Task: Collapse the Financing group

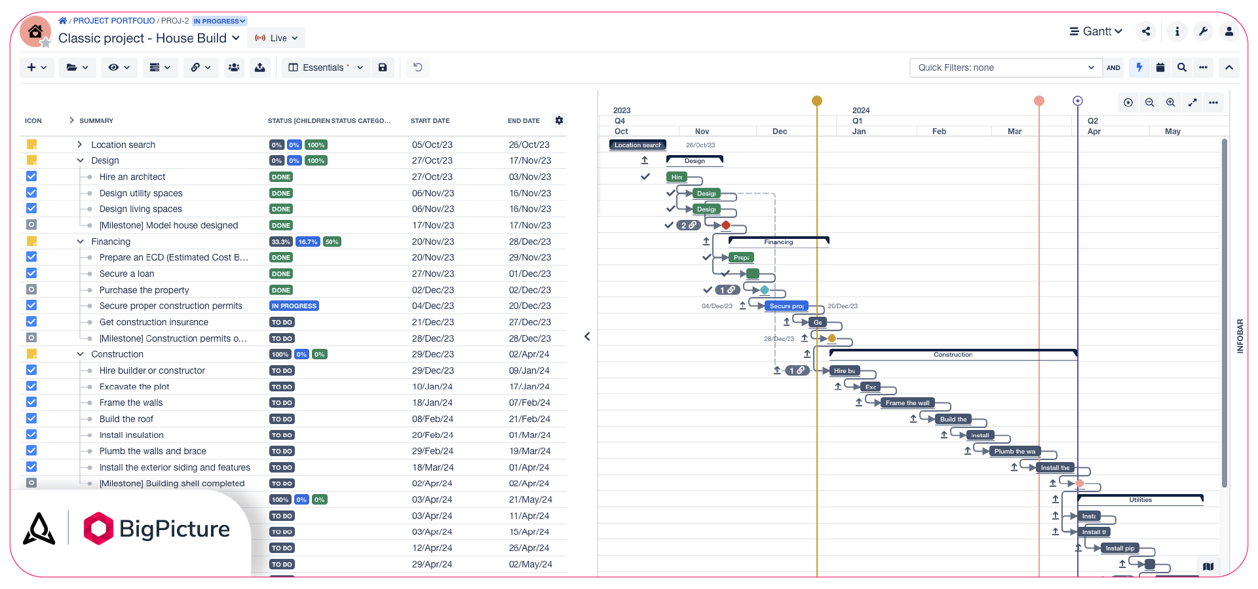Action: click(80, 241)
